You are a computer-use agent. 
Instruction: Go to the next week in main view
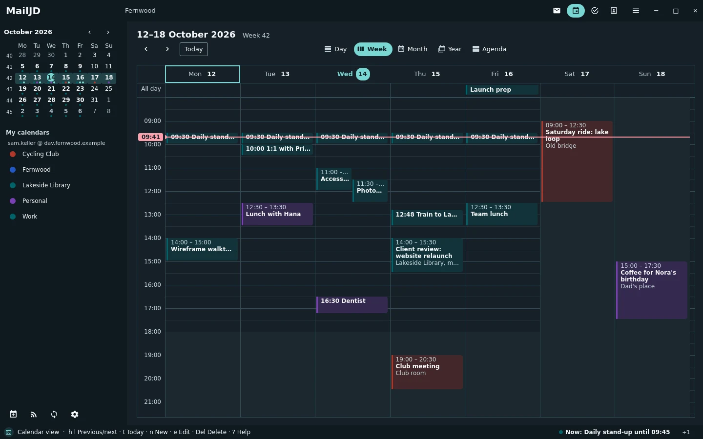point(167,49)
